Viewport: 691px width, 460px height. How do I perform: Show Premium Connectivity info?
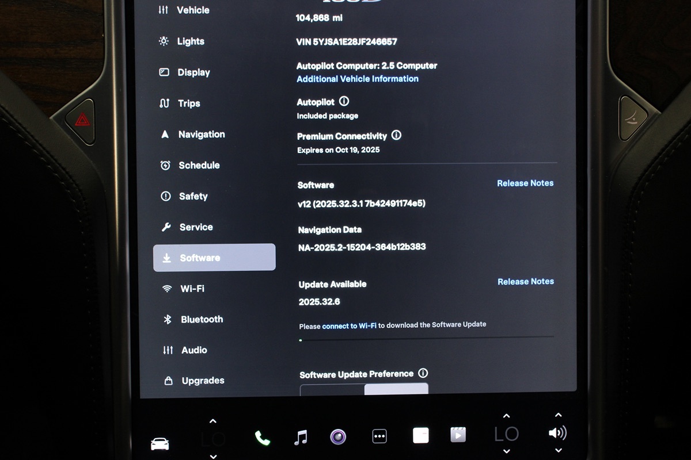pos(396,135)
